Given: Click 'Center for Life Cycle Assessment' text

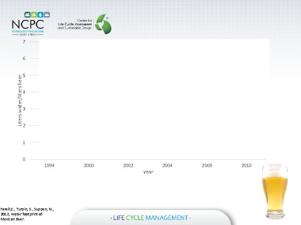Looking at the screenshot, I should [75, 24].
